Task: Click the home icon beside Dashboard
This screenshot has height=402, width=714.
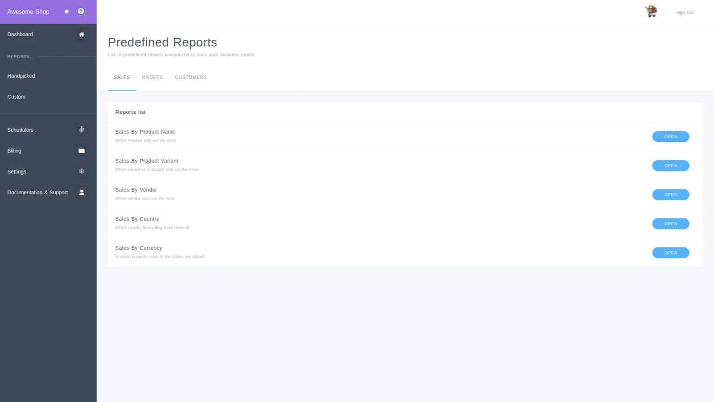Action: pyautogui.click(x=82, y=34)
